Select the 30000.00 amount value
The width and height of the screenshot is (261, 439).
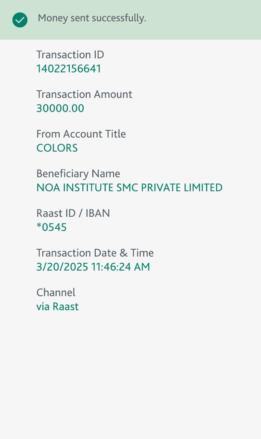(x=60, y=108)
